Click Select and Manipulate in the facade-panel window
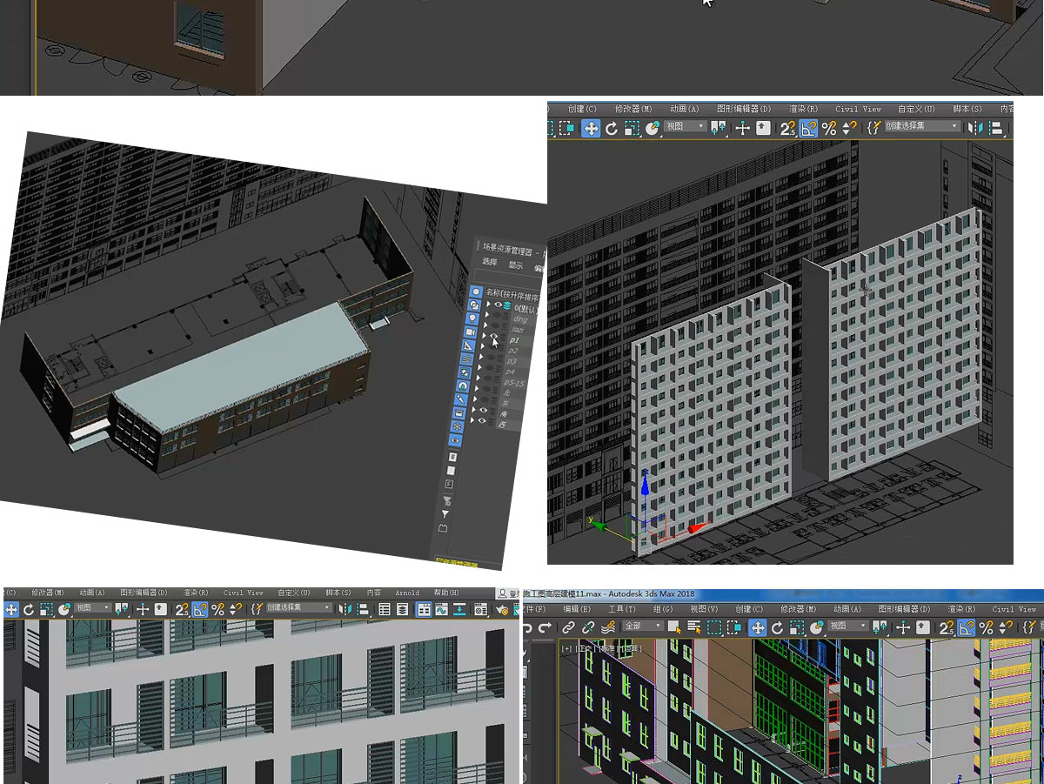This screenshot has height=784, width=1044. tap(742, 128)
